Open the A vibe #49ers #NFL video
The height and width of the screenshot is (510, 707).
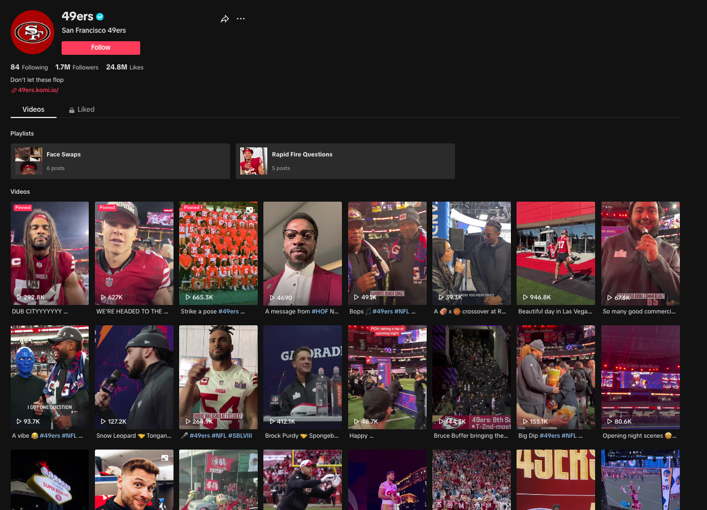click(50, 378)
